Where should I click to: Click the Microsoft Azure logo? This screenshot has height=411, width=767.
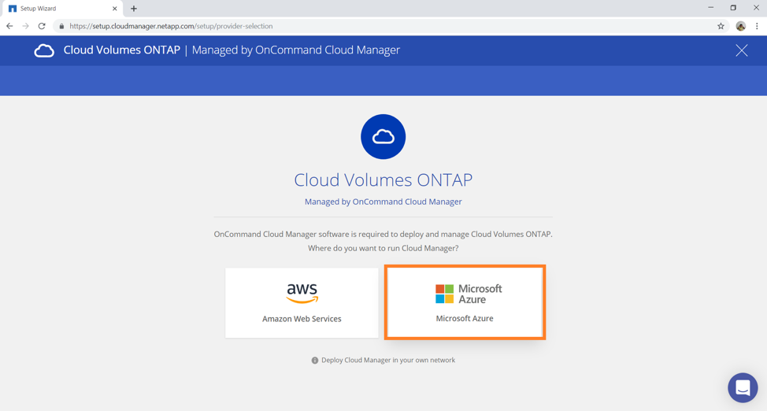[469, 294]
